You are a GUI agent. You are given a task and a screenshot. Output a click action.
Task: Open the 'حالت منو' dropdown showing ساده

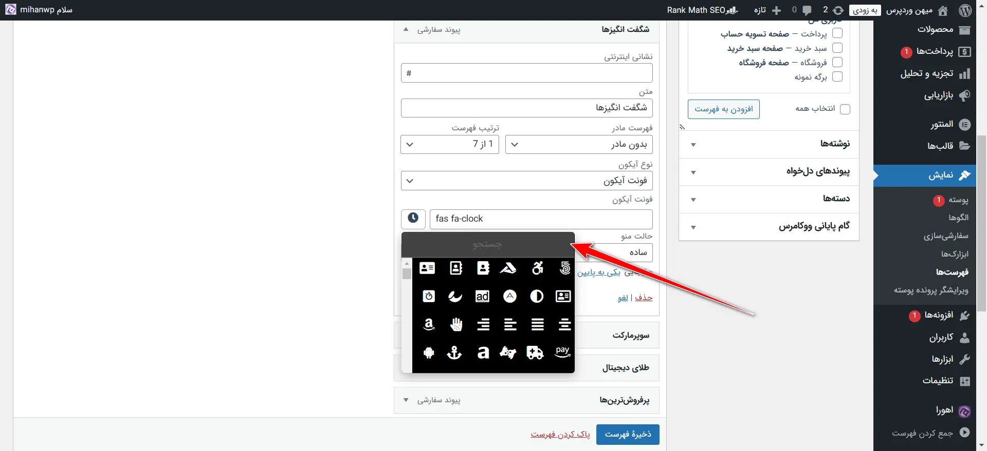tap(613, 252)
